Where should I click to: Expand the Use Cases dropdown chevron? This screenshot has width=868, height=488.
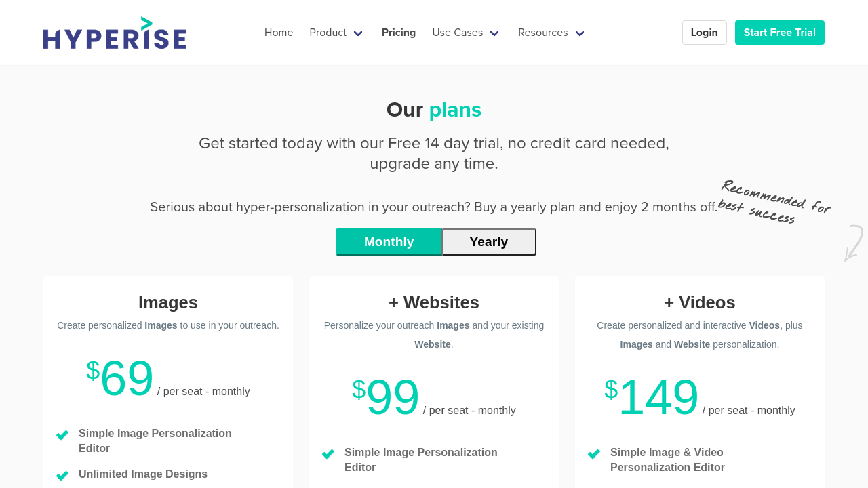(x=494, y=33)
